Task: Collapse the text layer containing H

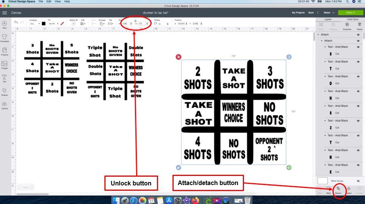Action: point(325,91)
